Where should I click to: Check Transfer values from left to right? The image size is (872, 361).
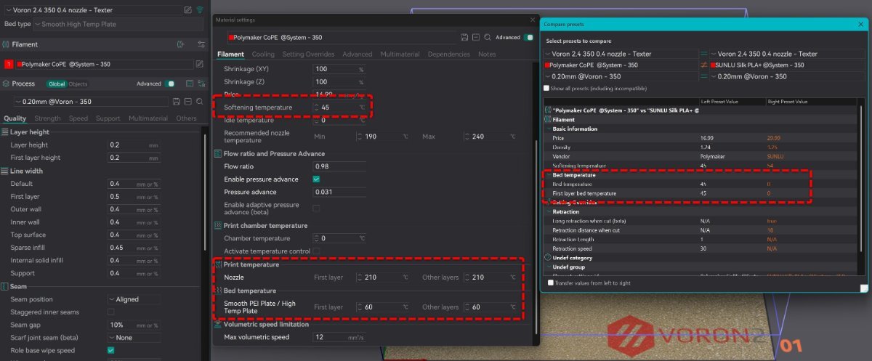550,283
